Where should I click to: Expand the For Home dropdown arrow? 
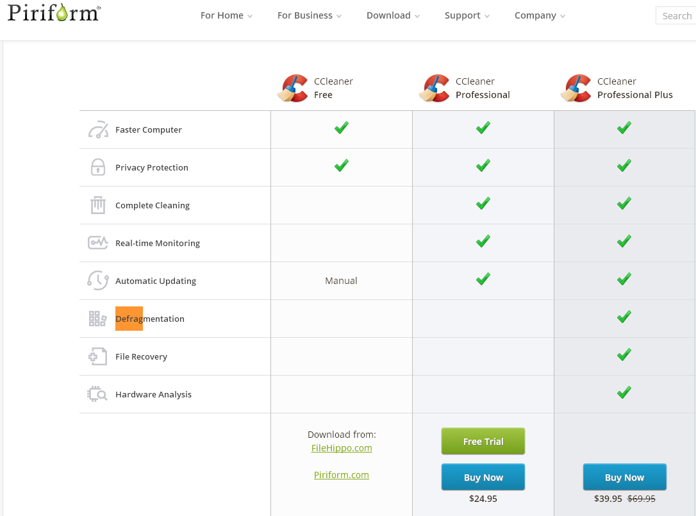click(x=250, y=17)
